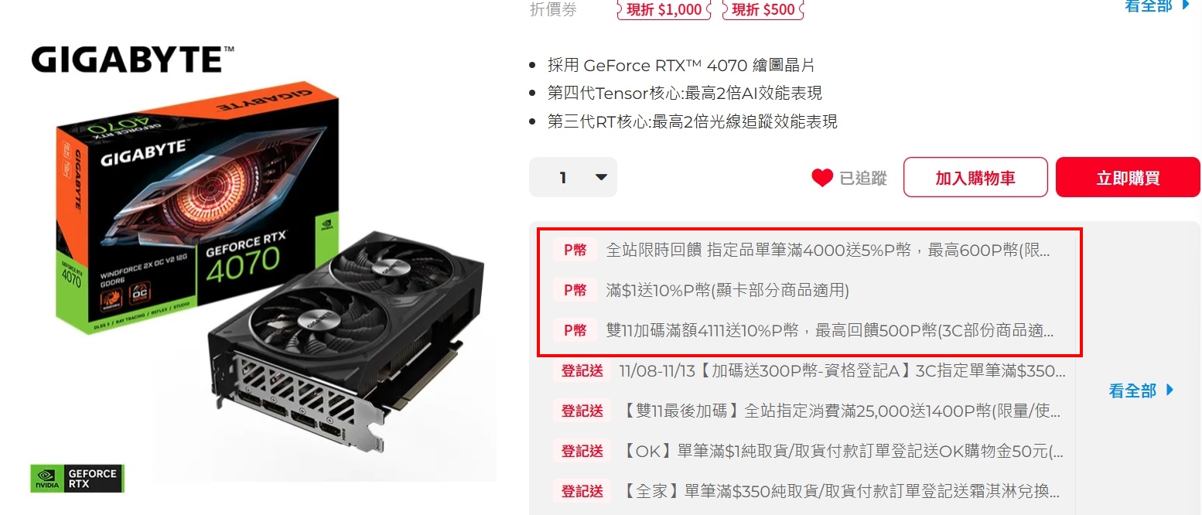This screenshot has height=515, width=1202.
Task: Click the first P幣 tag badge
Action: tap(575, 250)
